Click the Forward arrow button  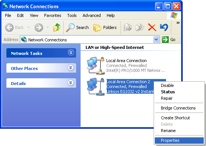[x=39, y=27]
